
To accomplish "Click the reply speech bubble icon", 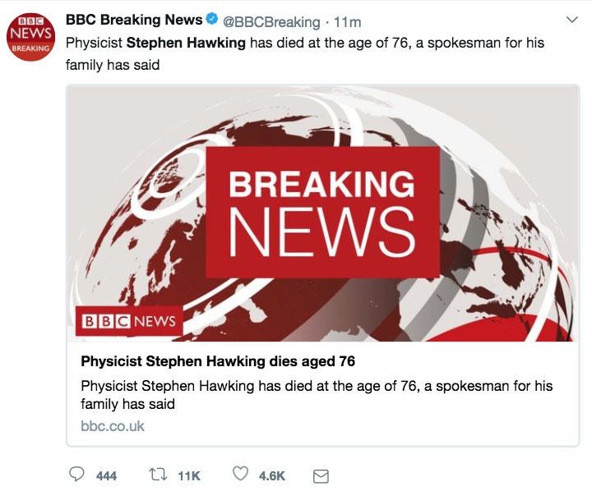I will pyautogui.click(x=76, y=475).
